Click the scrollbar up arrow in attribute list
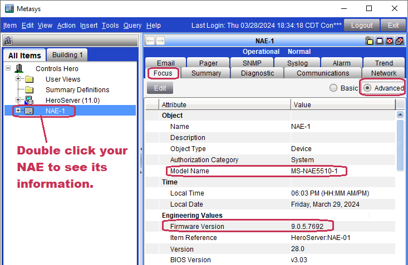Screen dimensions: 408x265 click(x=400, y=114)
